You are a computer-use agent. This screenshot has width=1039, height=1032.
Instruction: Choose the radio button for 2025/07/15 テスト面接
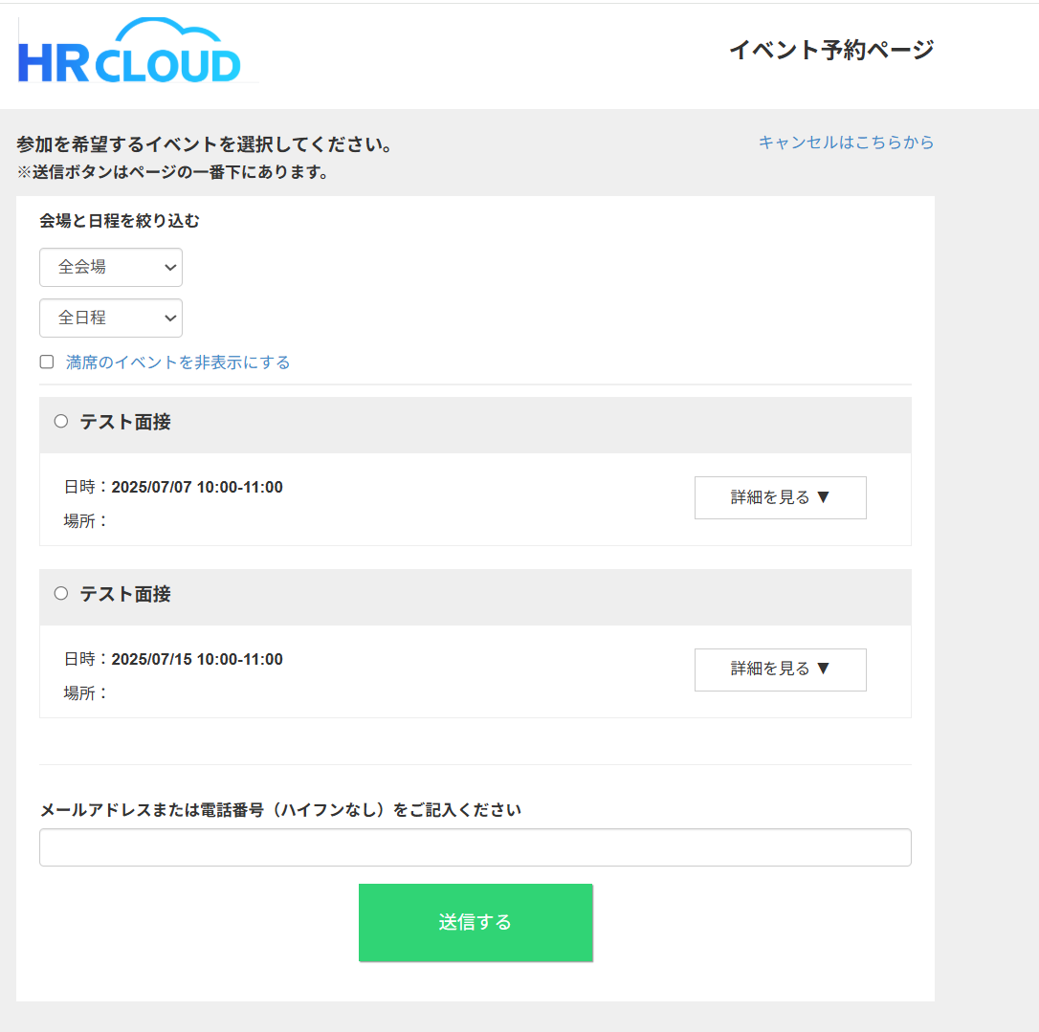pyautogui.click(x=61, y=594)
